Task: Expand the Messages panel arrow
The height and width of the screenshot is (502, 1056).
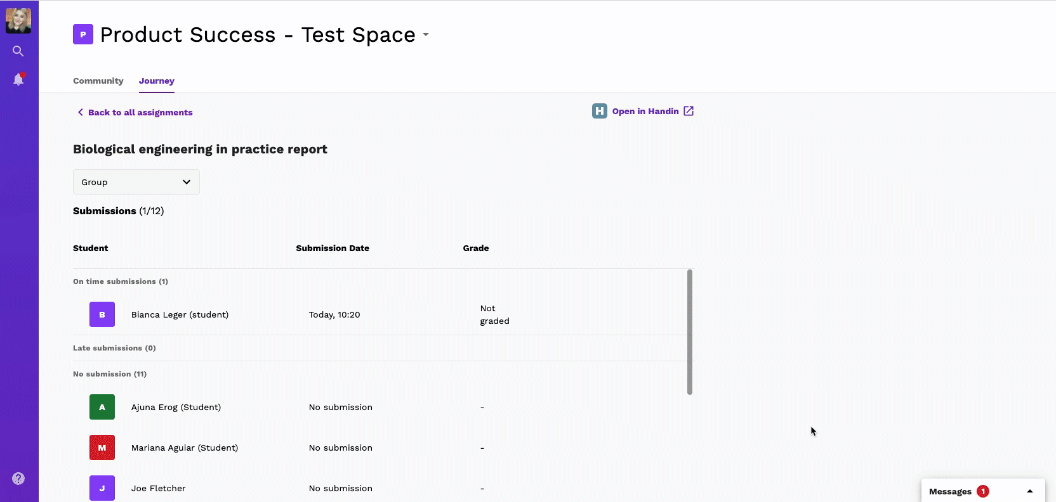Action: point(1030,491)
